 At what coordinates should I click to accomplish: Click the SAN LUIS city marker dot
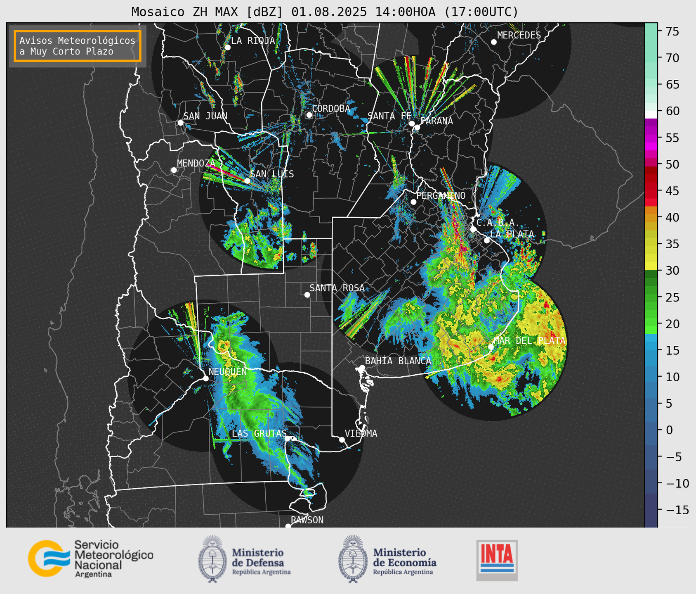pyautogui.click(x=247, y=181)
